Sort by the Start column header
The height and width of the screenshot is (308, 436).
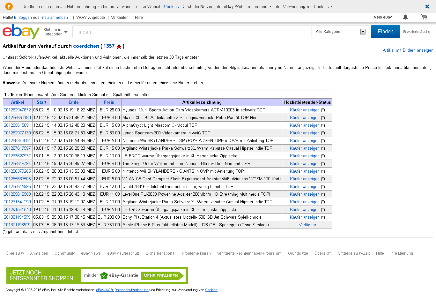41,102
